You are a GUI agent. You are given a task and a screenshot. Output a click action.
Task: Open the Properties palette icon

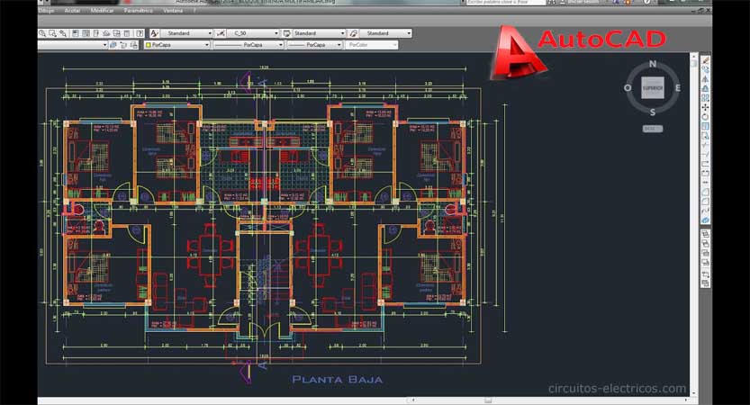coord(76,33)
